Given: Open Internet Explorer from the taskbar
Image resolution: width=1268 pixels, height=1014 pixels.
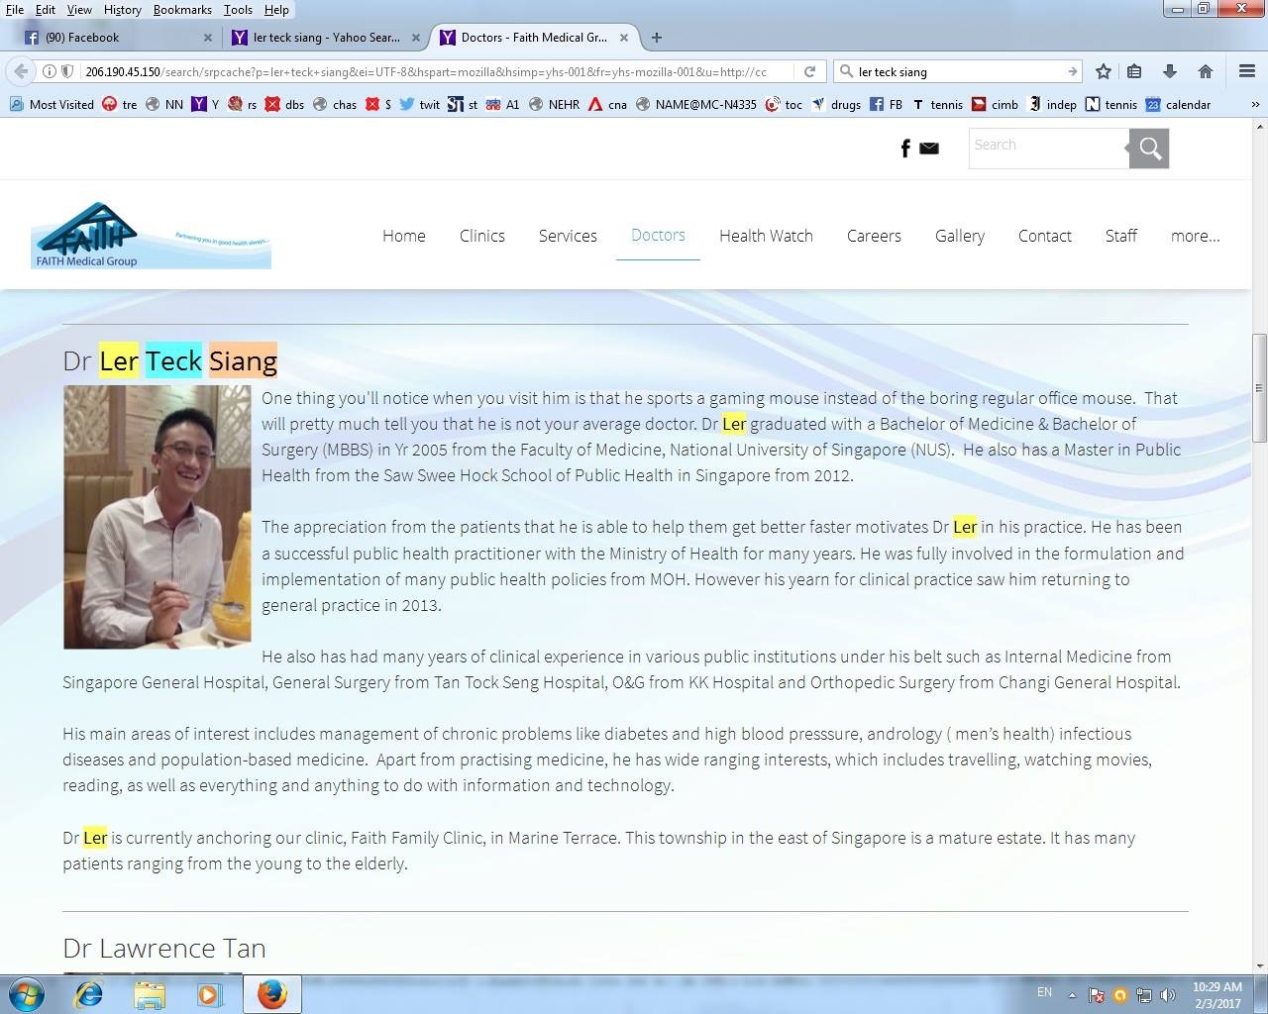Looking at the screenshot, I should click(89, 994).
